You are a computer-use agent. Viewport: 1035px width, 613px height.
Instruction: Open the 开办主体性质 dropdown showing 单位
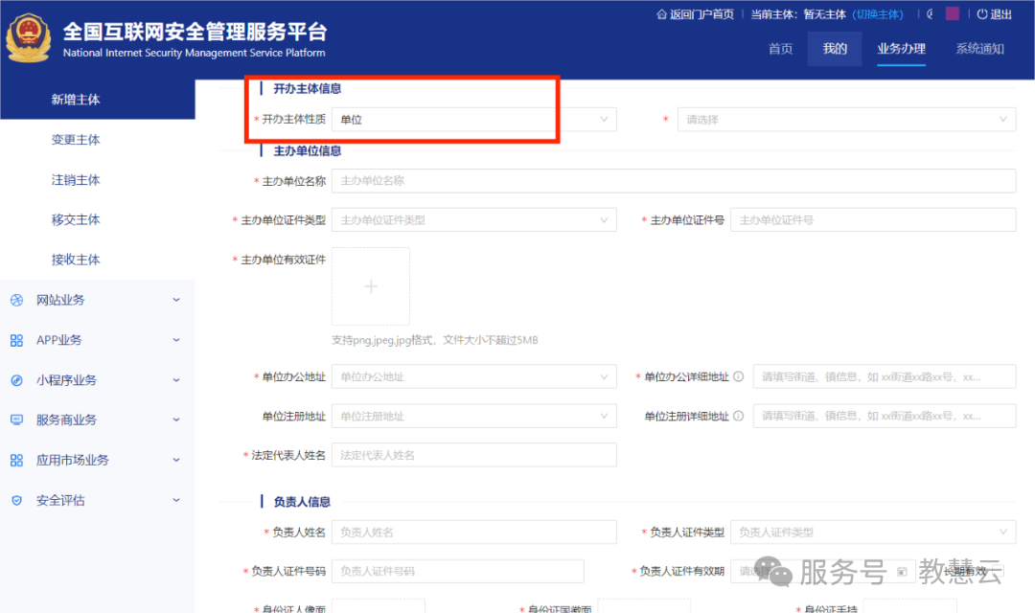pyautogui.click(x=473, y=120)
